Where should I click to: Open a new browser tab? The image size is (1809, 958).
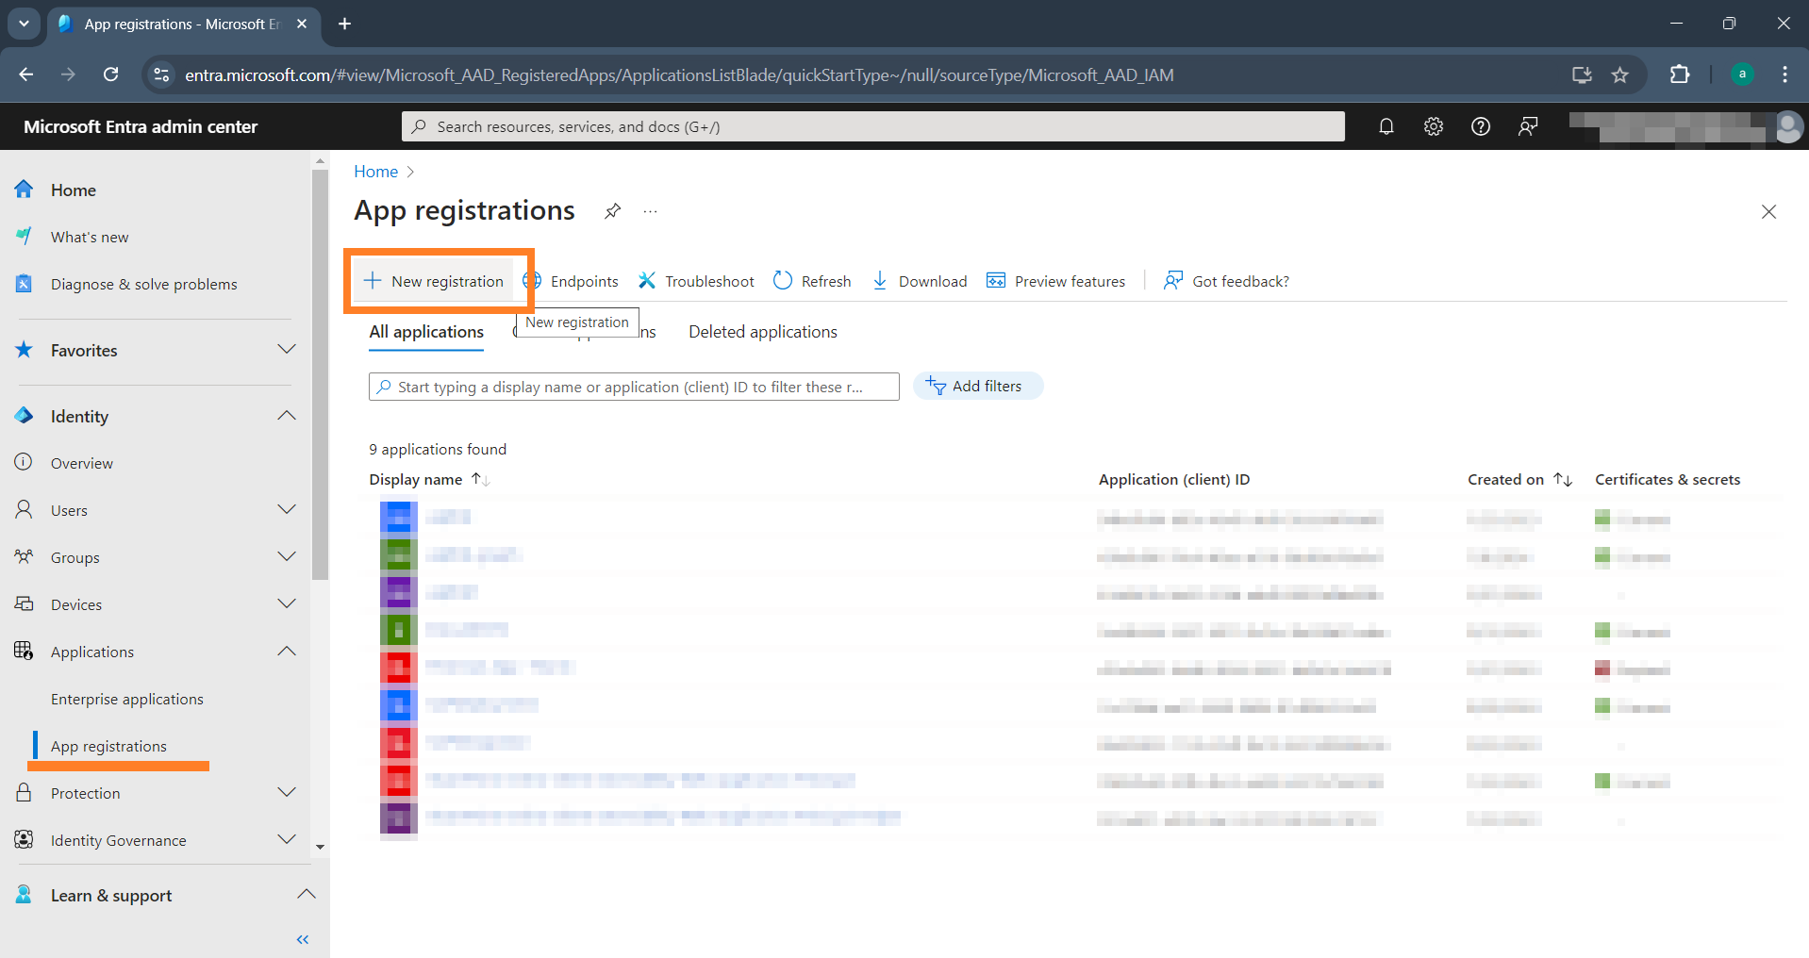point(344,24)
